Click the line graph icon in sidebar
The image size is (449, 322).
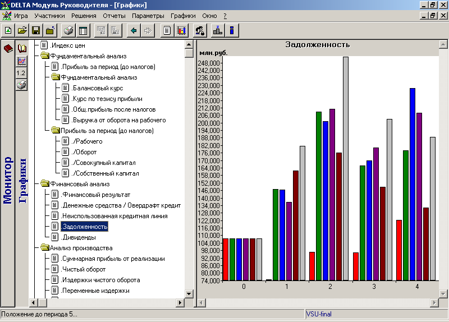pos(21,61)
